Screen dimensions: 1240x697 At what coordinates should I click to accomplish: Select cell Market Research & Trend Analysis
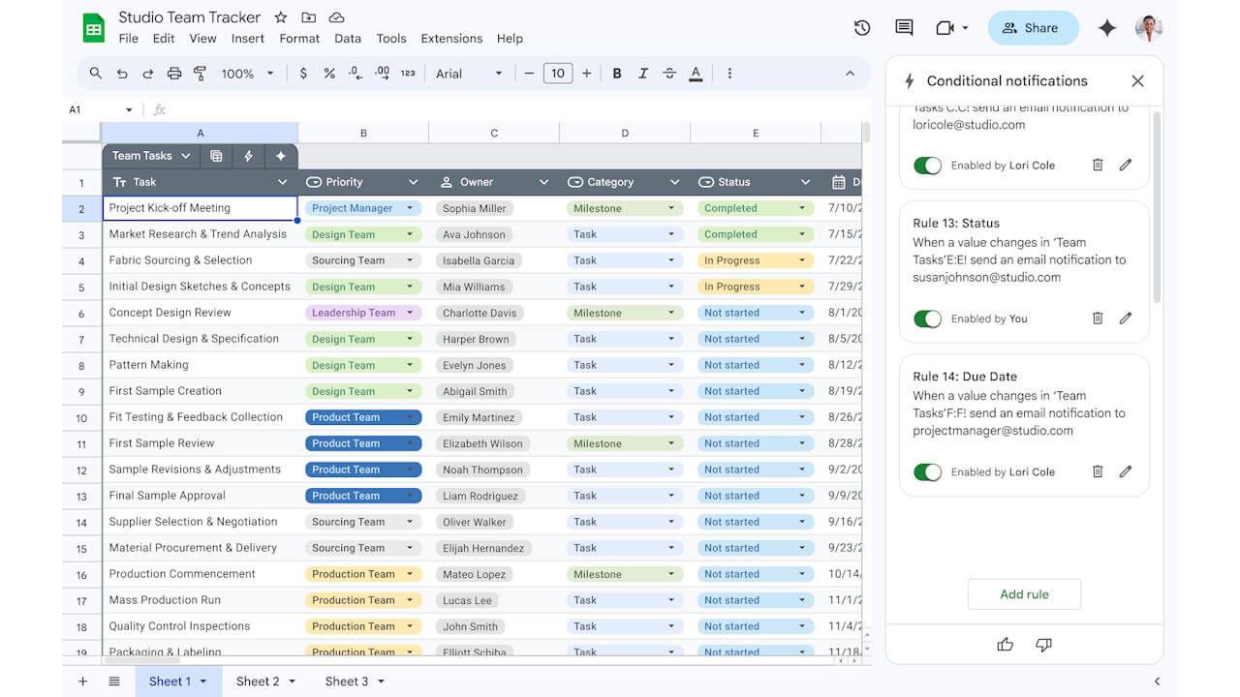[200, 234]
